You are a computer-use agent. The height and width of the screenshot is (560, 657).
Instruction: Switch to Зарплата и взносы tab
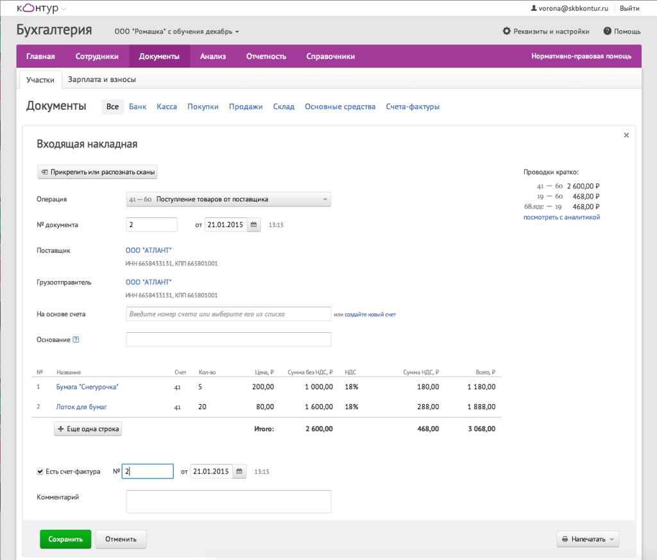point(101,80)
